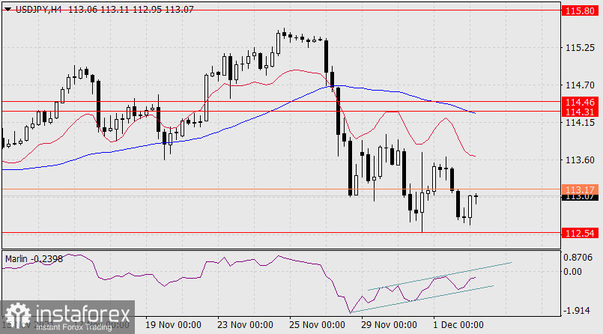
Task: Click the 113.60 price axis label
Action: [581, 160]
